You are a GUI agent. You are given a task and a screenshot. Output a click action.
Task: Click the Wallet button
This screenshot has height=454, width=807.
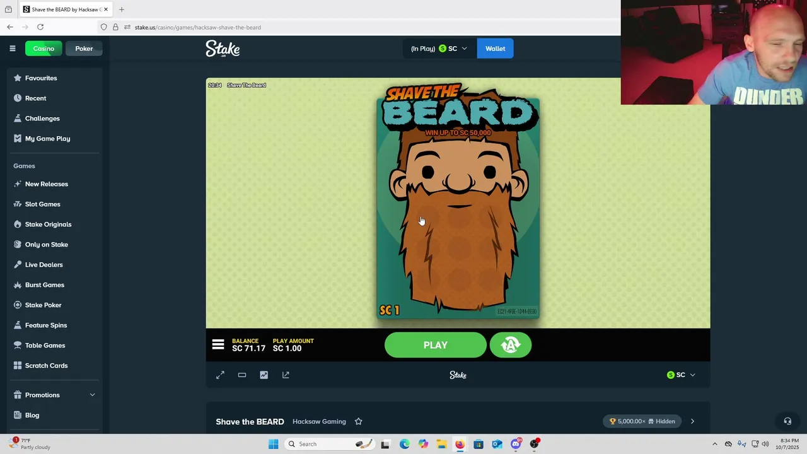(x=495, y=49)
